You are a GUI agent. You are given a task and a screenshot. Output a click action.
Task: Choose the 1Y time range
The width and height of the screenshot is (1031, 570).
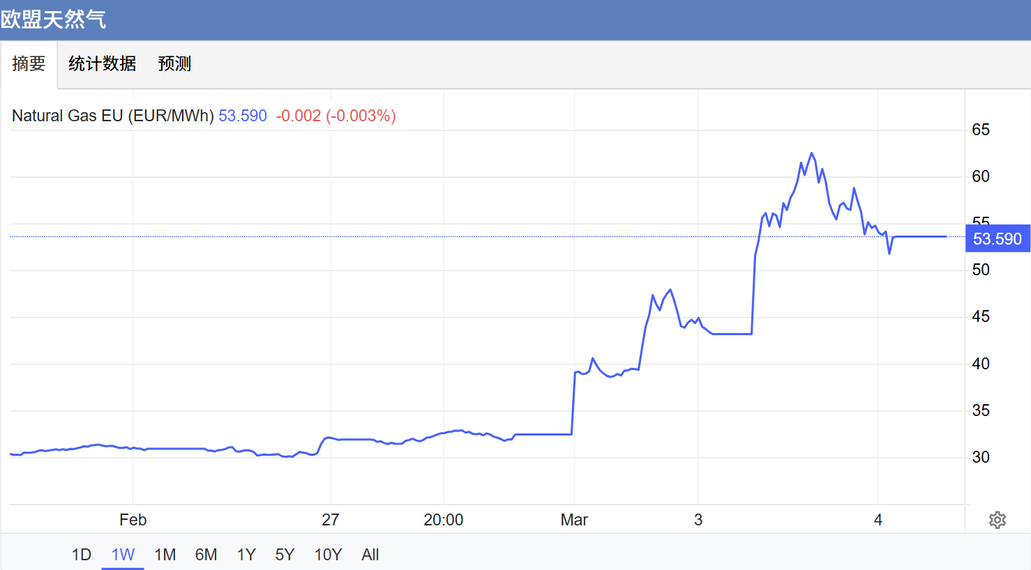tap(246, 555)
